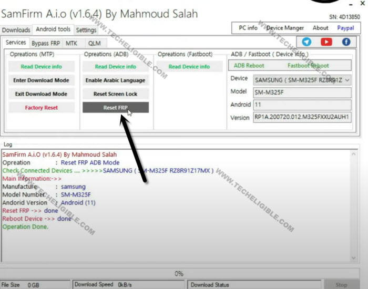The image size is (368, 289).
Task: Click ADB Reboot button
Action: pos(249,66)
